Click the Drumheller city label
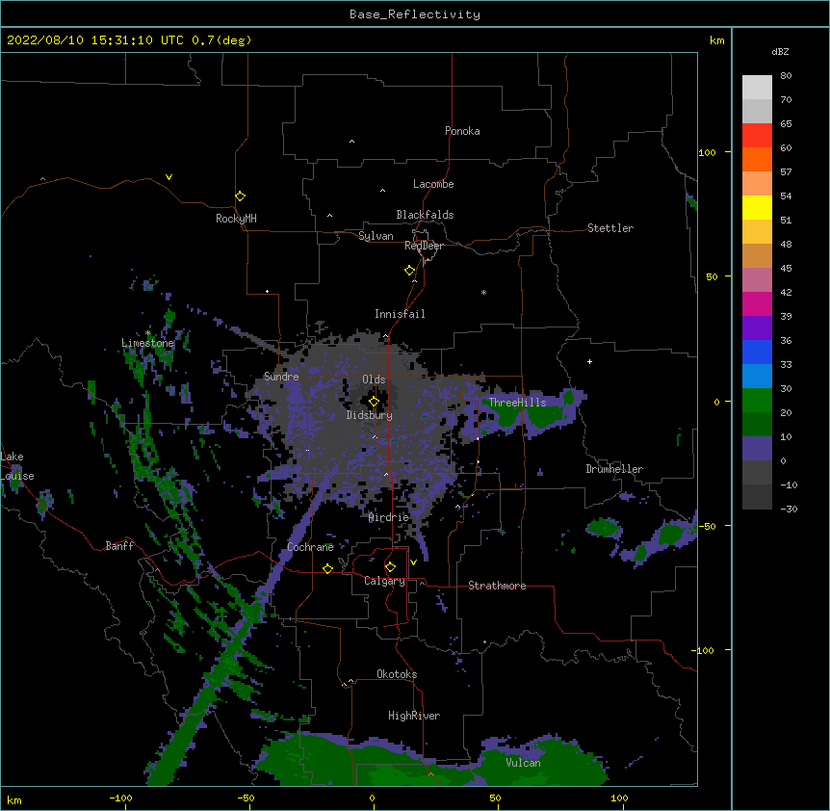The height and width of the screenshot is (811, 830). (614, 469)
